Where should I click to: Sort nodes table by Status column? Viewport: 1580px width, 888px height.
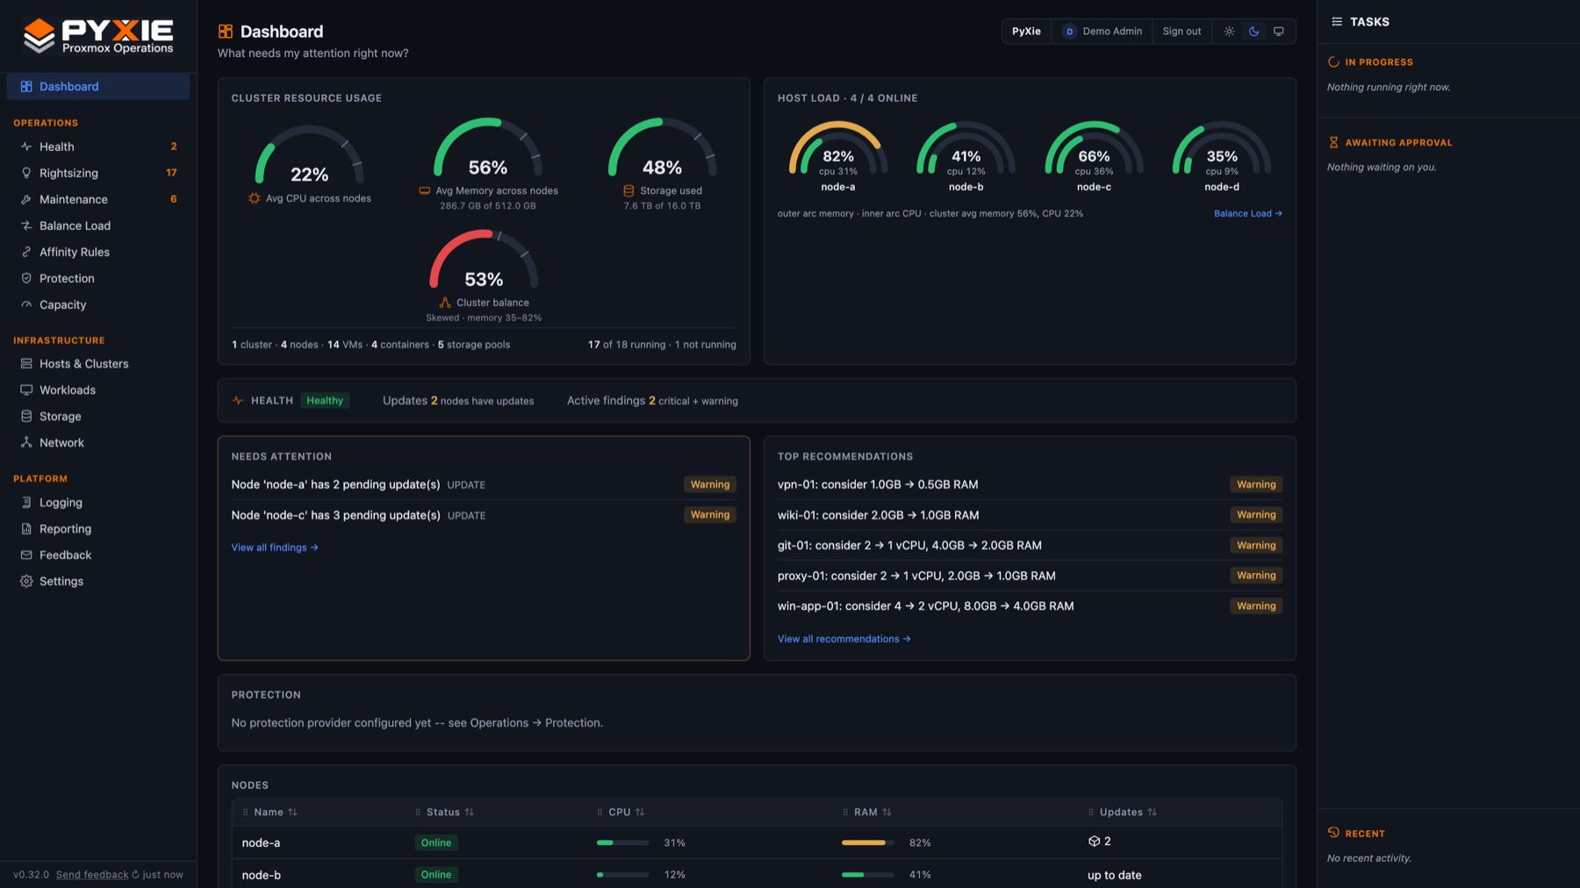tap(449, 812)
